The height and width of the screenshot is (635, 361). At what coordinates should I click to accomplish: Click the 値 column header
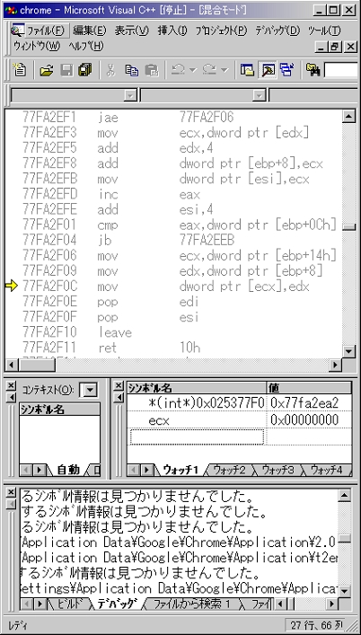(x=309, y=388)
